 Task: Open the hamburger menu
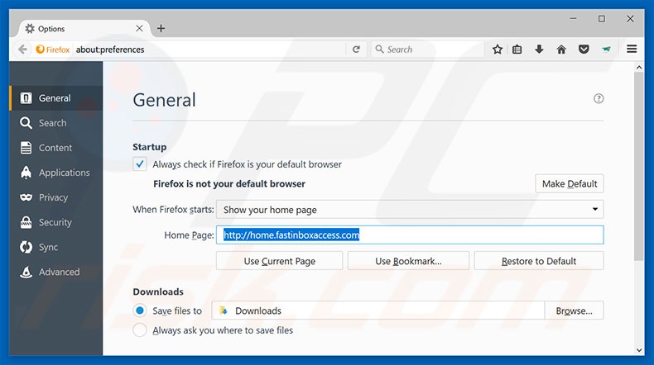pyautogui.click(x=632, y=49)
